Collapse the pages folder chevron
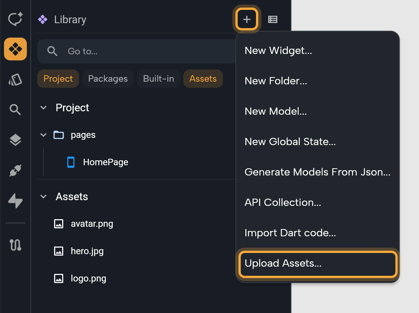This screenshot has height=313, width=419. 43,135
